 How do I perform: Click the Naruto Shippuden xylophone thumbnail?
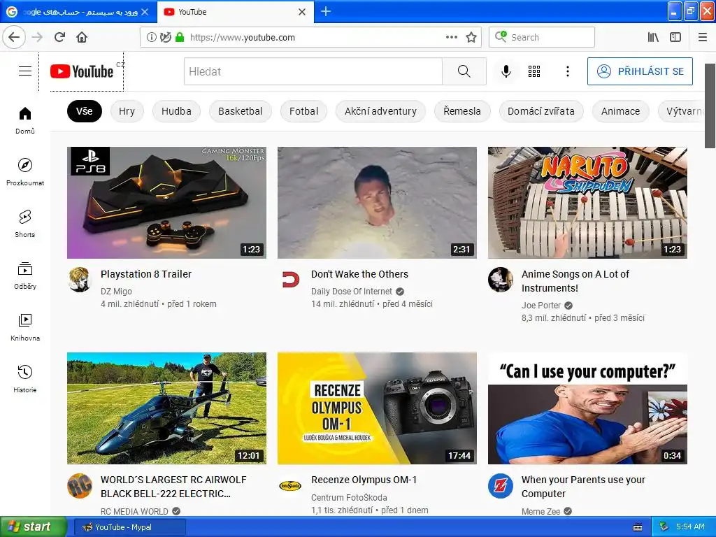(x=587, y=202)
